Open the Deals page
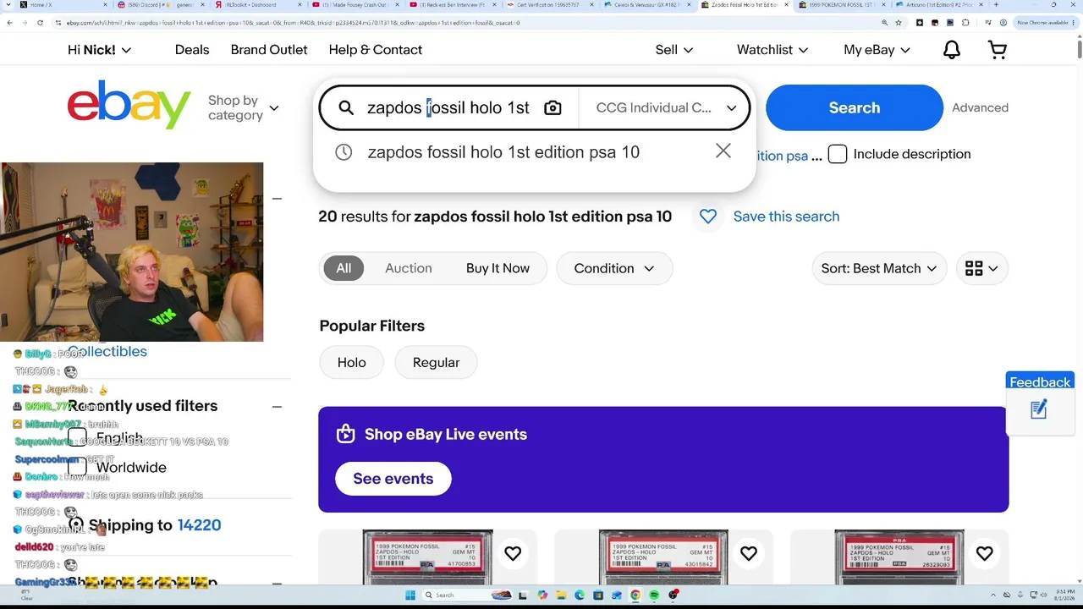 click(x=192, y=50)
